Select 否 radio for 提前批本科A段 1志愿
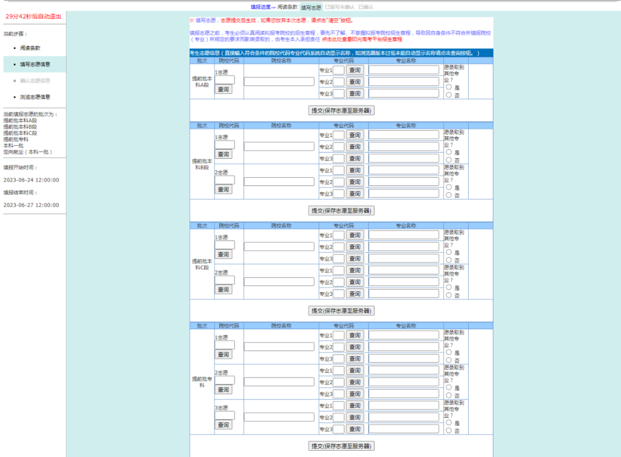621x457 pixels. point(448,95)
